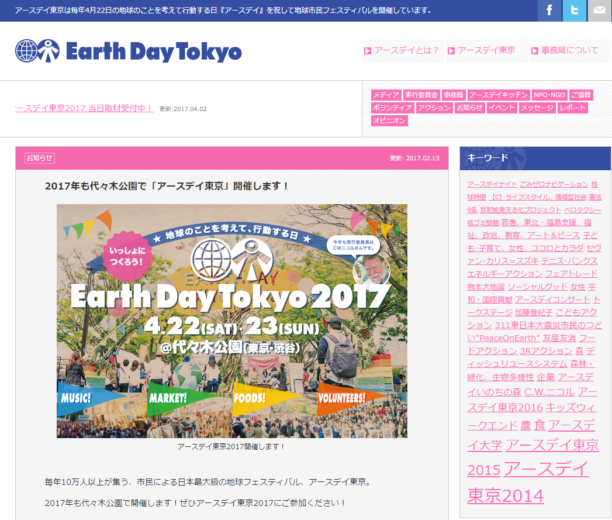This screenshot has height=520, width=612.
Task: Click keyword アースデイいのちの森
Action: [531, 384]
